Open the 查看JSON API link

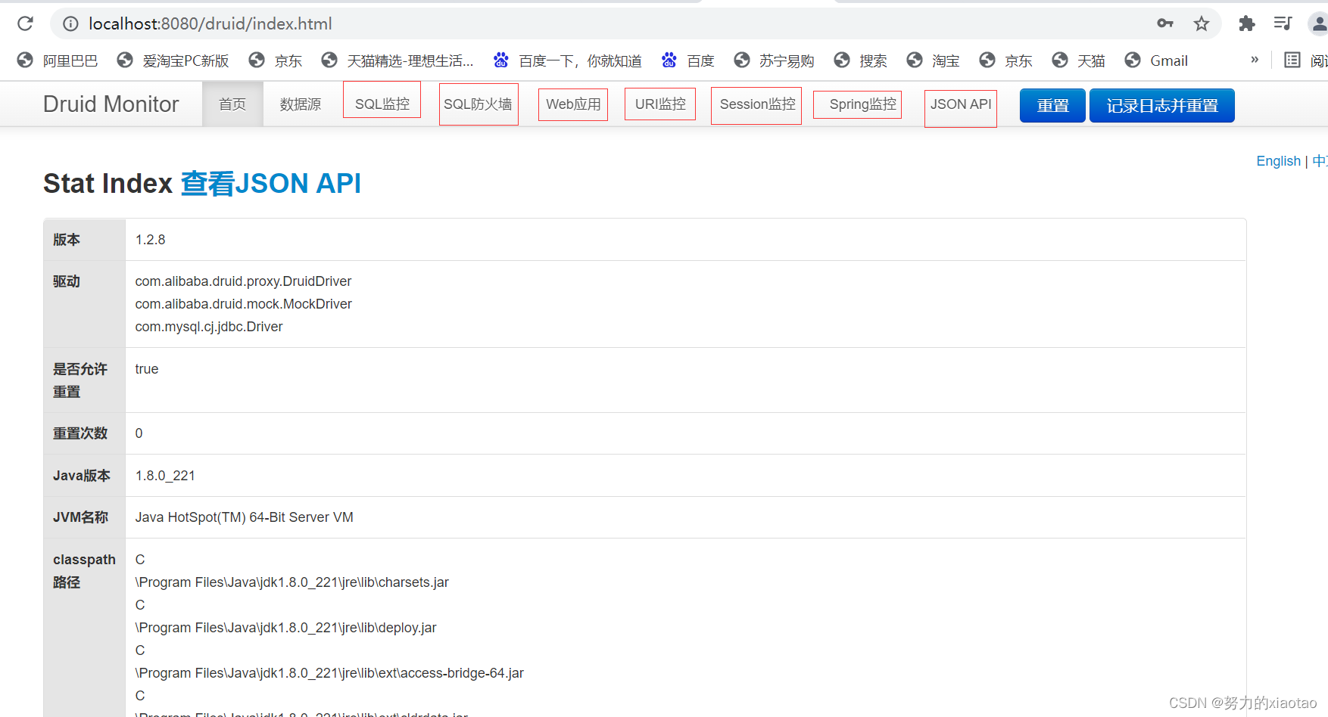coord(271,183)
